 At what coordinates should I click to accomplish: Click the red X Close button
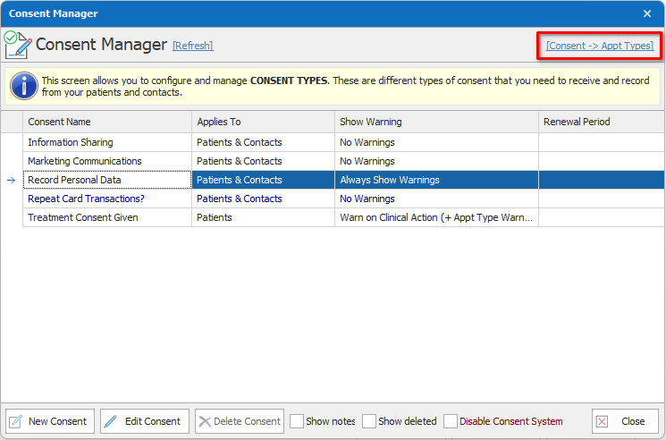tap(625, 421)
